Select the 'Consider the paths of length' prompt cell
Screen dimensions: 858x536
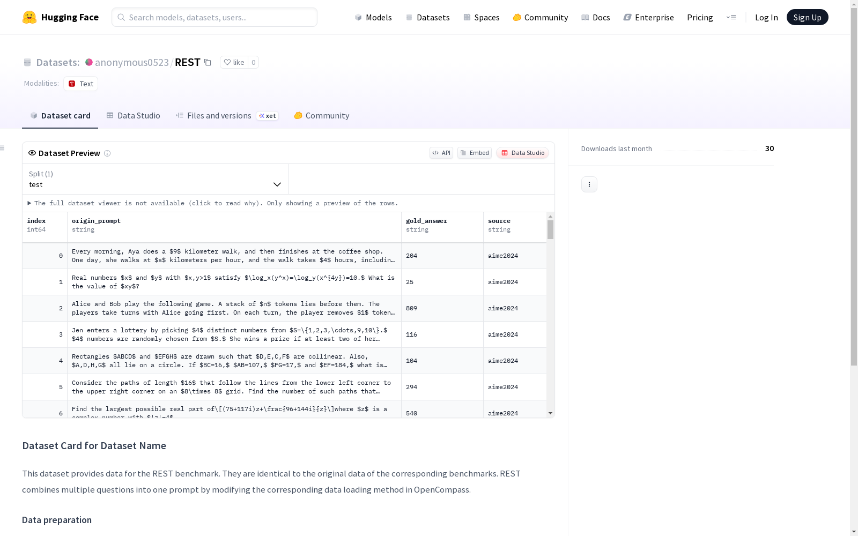pyautogui.click(x=234, y=387)
